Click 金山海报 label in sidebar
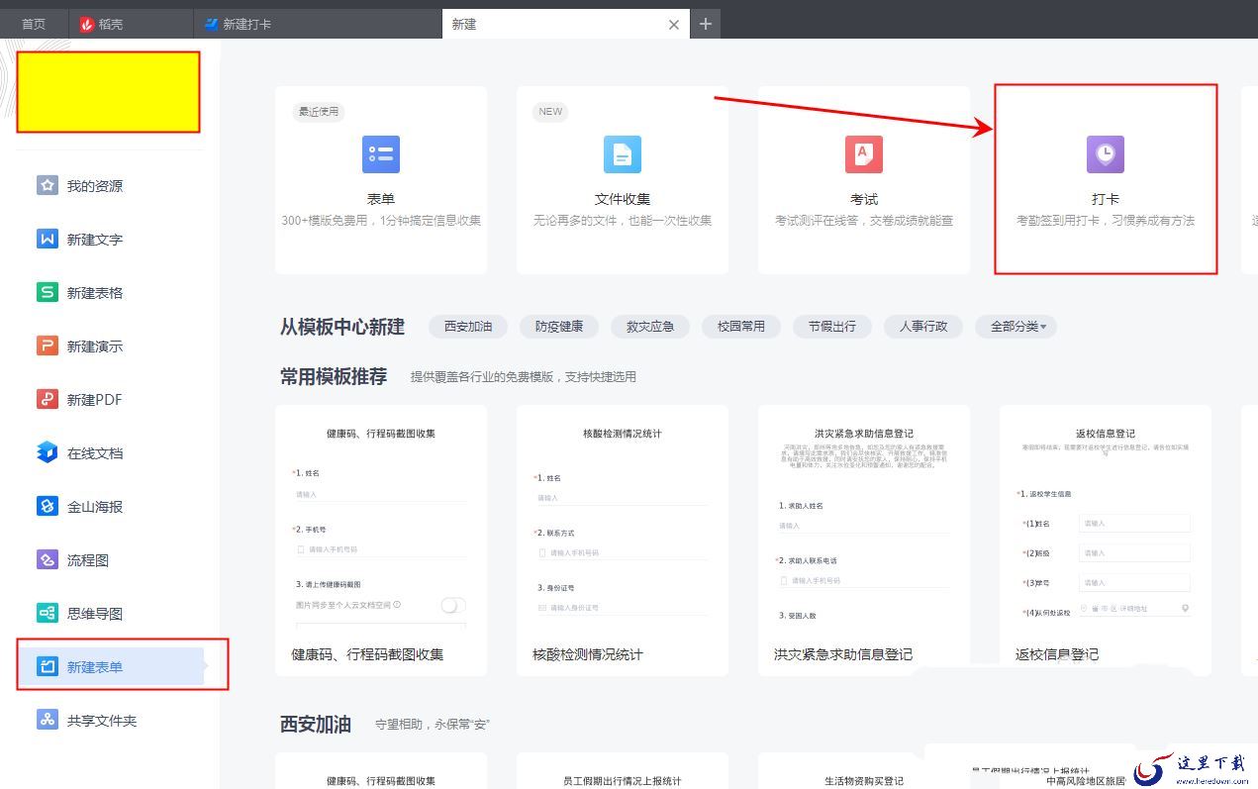Screen dimensions: 1258x789 tap(95, 507)
